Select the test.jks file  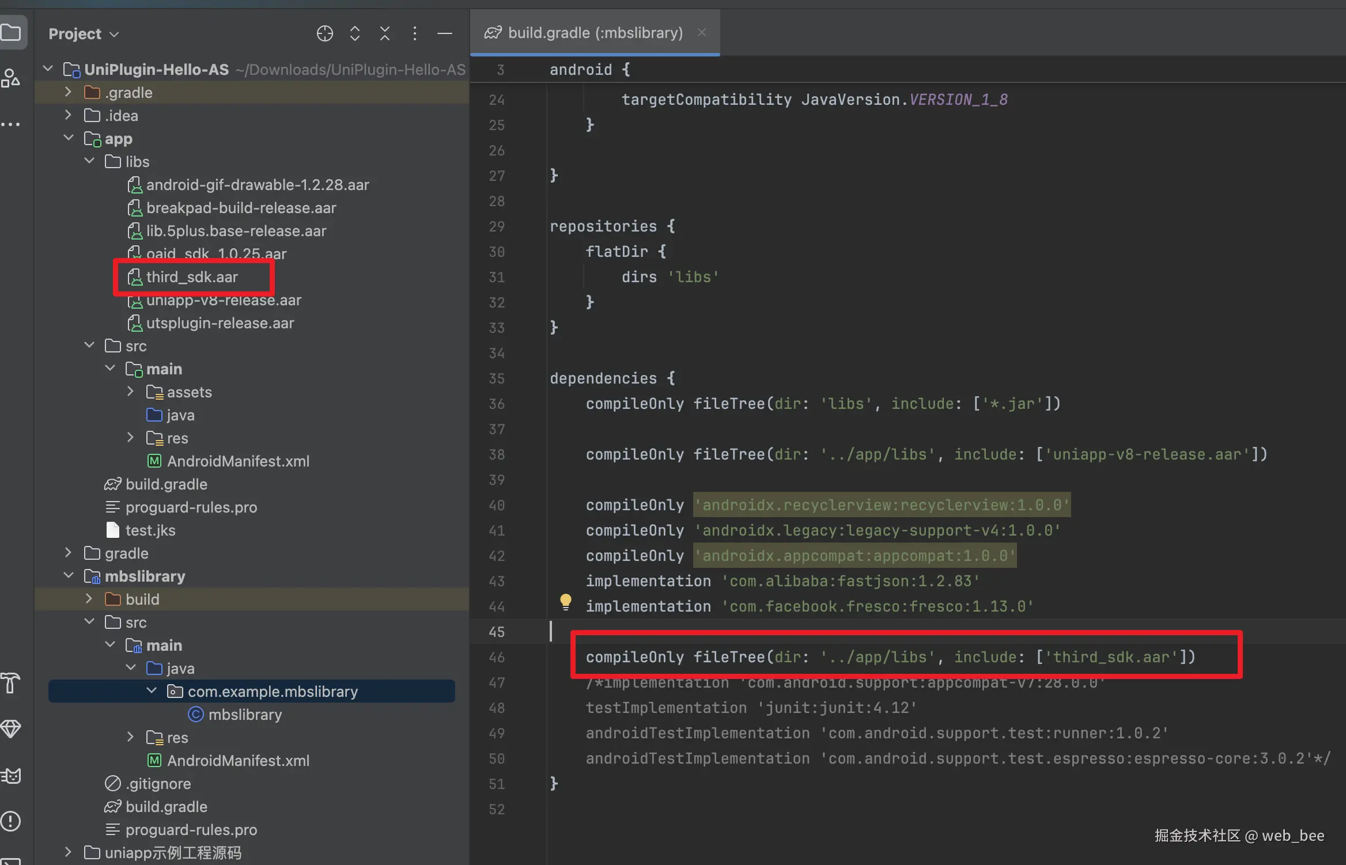[150, 530]
